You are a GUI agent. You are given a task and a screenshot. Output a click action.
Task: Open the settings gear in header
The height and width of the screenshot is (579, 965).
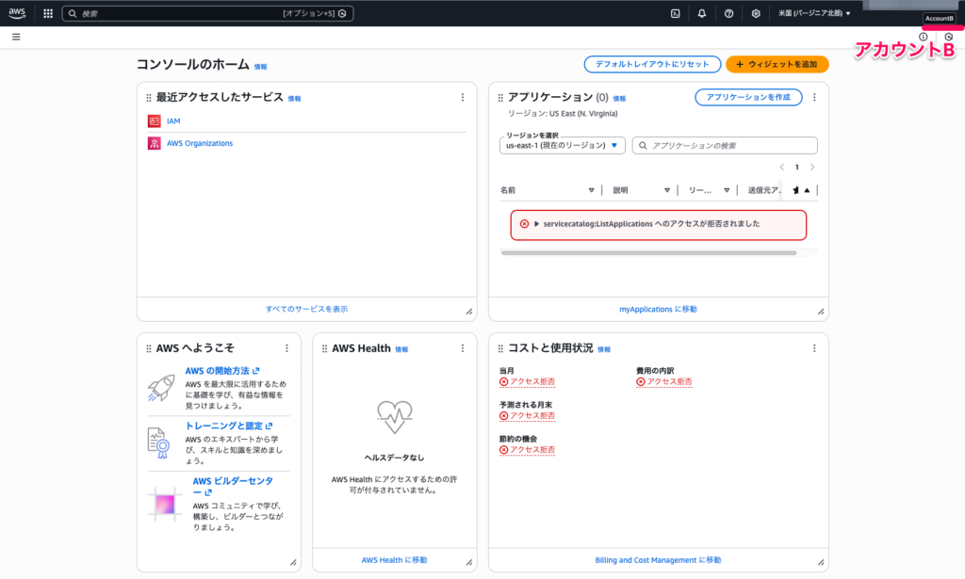coord(756,13)
